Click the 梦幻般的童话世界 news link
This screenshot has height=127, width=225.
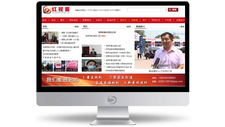click(x=68, y=43)
